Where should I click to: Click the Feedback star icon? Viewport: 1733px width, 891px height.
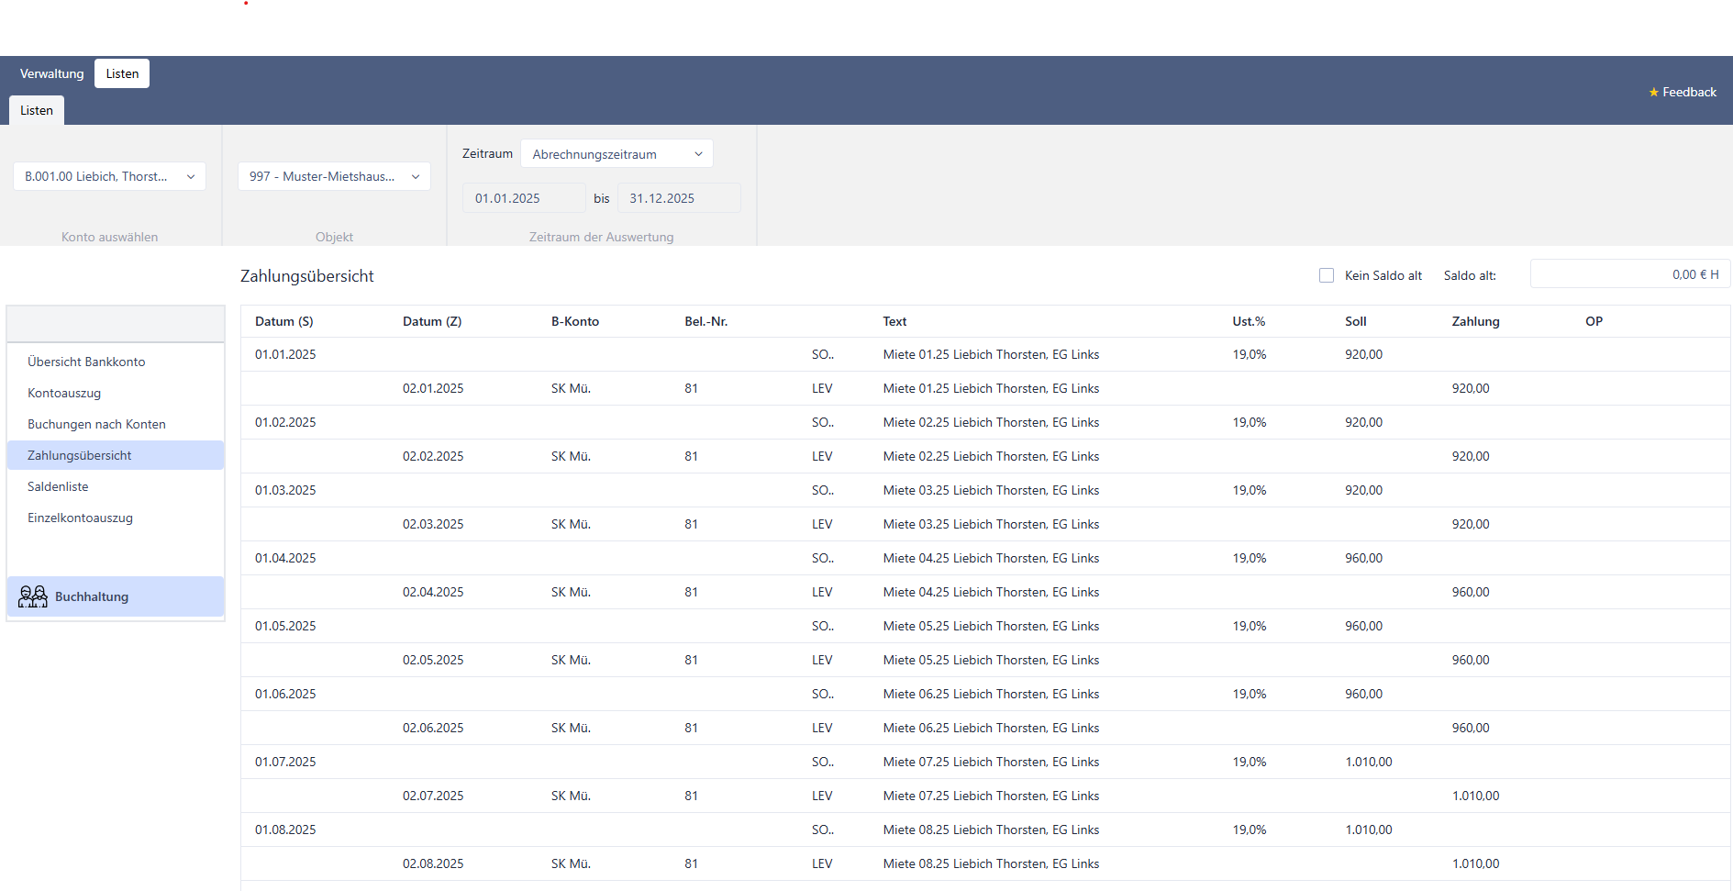[1654, 93]
